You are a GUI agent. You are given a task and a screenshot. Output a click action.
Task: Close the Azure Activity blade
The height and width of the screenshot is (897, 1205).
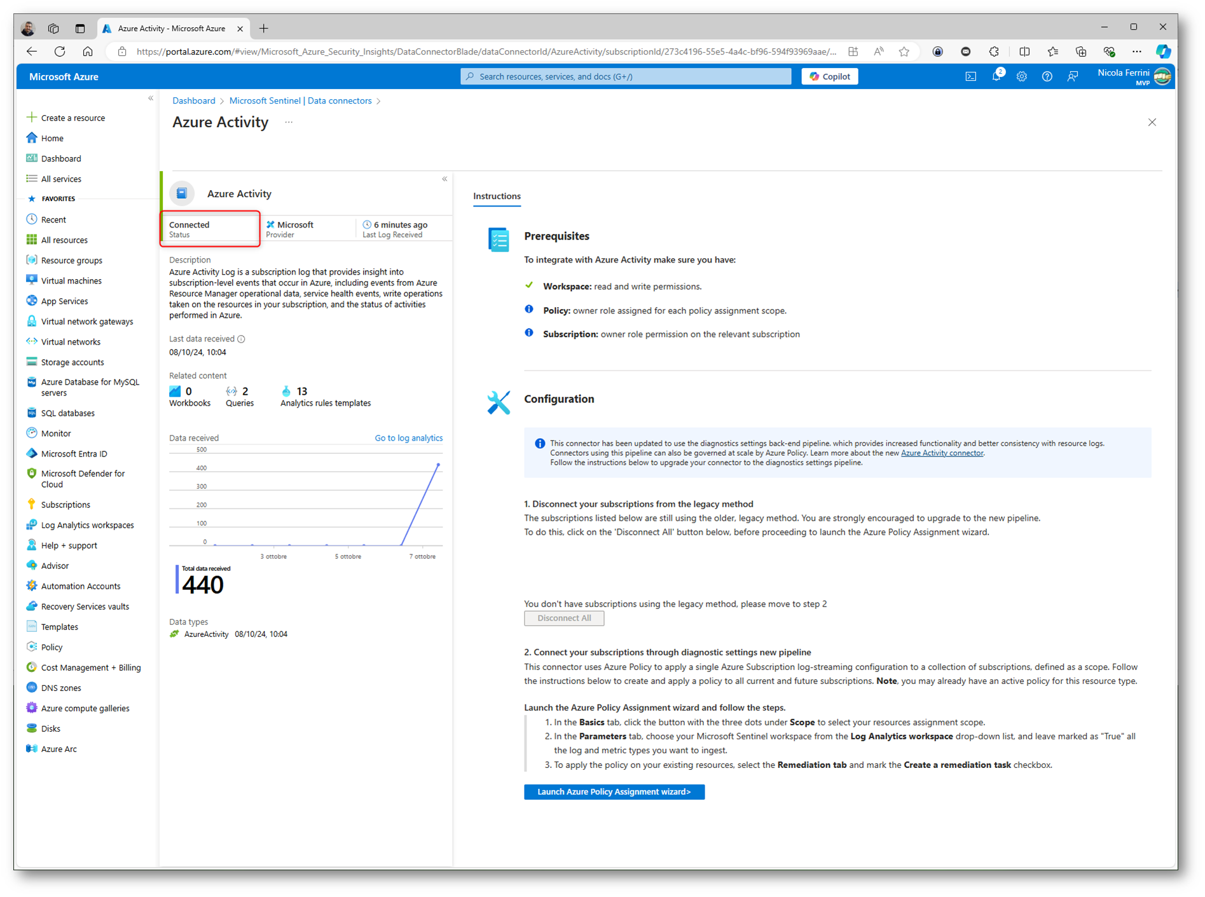tap(1152, 122)
